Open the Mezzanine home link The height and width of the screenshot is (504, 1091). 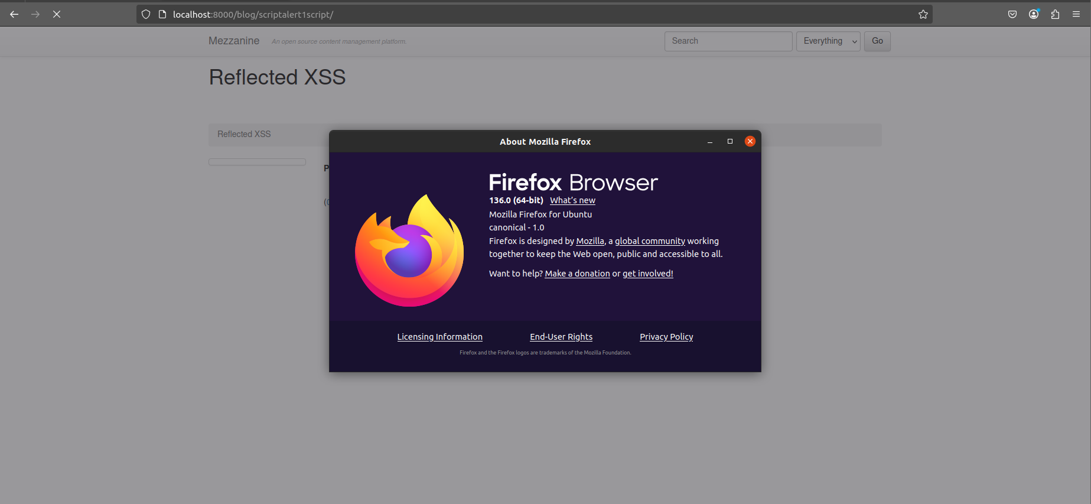coord(234,41)
